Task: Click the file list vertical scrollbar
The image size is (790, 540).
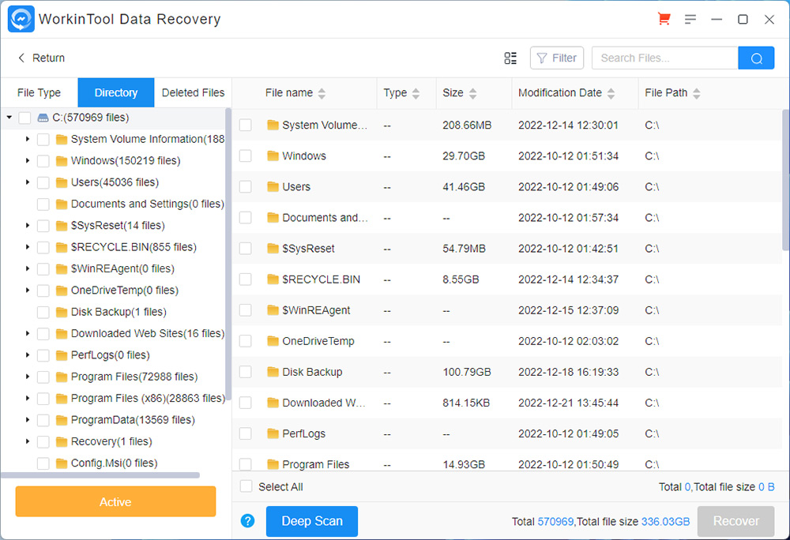Action: pos(786,180)
